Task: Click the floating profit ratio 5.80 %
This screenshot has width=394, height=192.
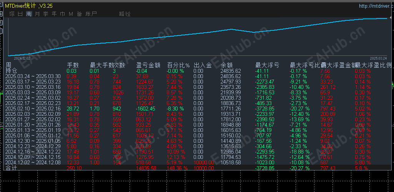Action: pos(363,162)
